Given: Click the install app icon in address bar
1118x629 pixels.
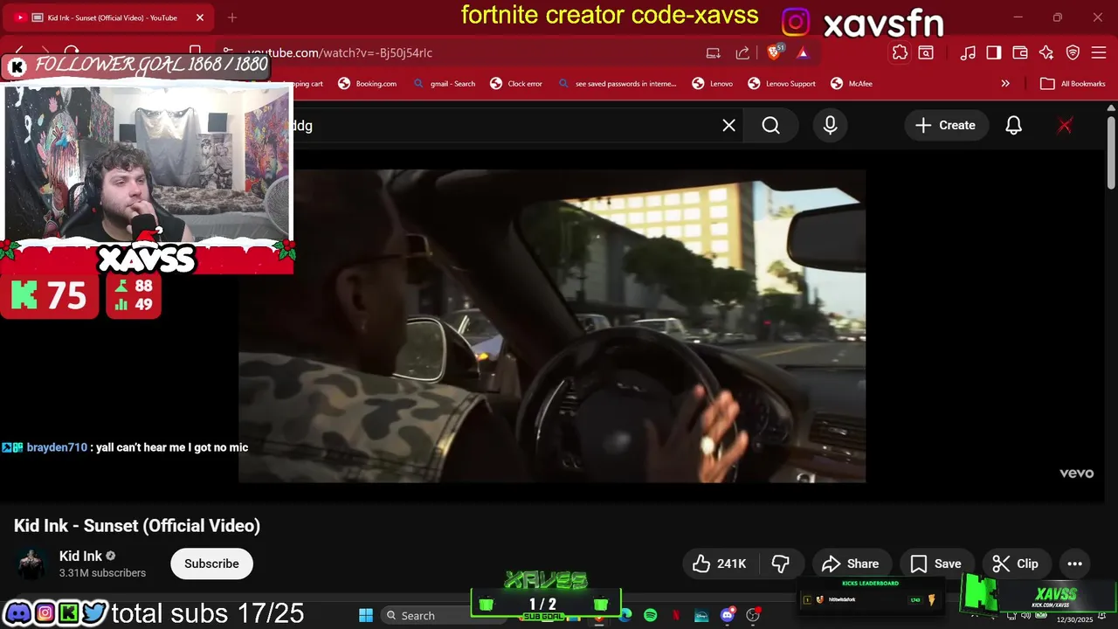Looking at the screenshot, I should coord(714,52).
